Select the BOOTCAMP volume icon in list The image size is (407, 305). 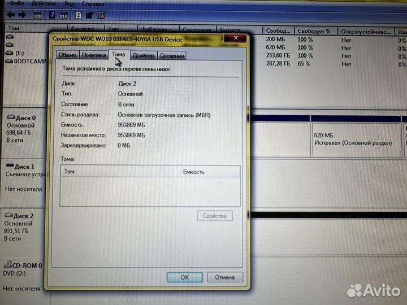(9, 61)
